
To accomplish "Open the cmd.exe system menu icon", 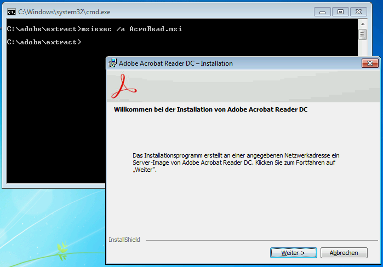I will click(12, 12).
